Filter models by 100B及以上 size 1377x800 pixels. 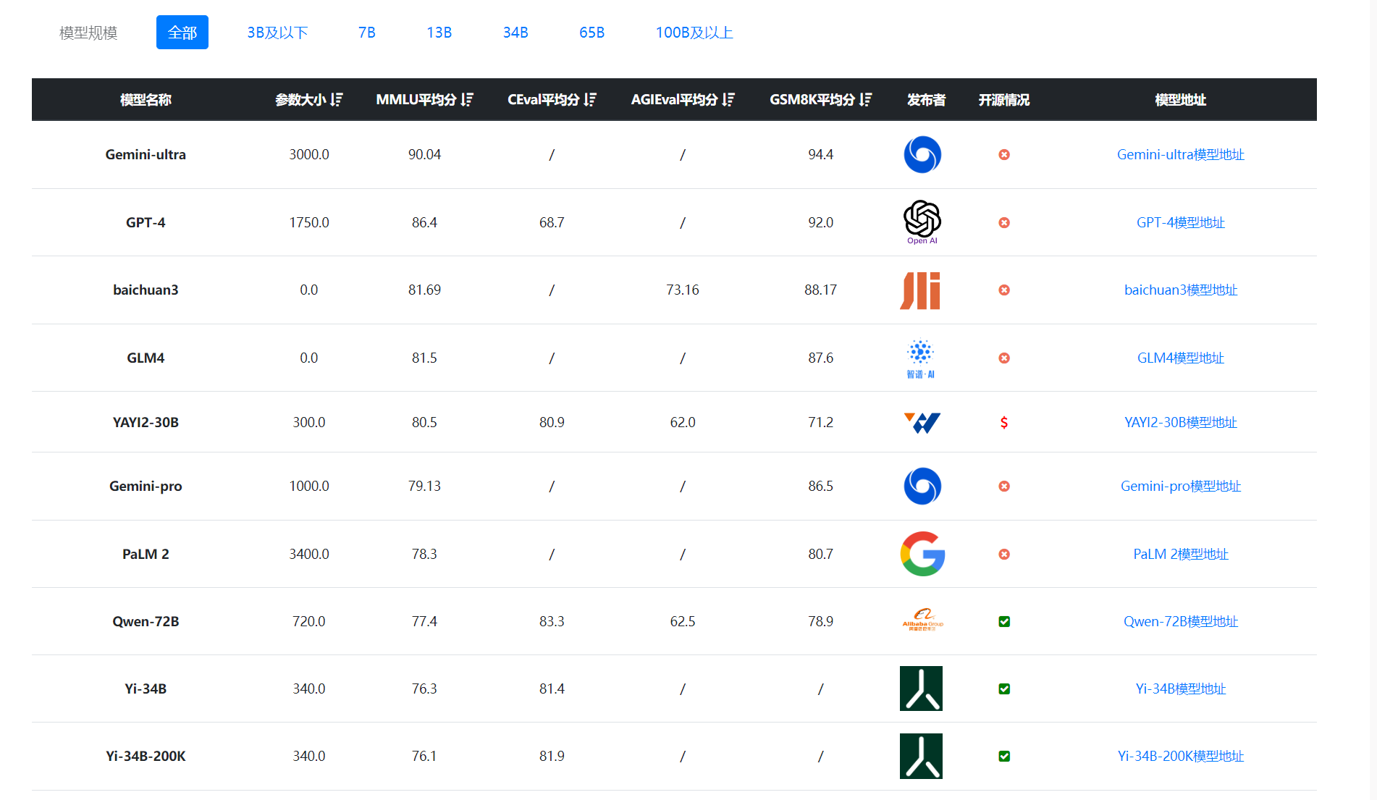click(694, 33)
